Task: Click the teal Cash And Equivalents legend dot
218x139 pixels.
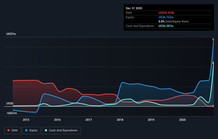Action: coord(46,130)
